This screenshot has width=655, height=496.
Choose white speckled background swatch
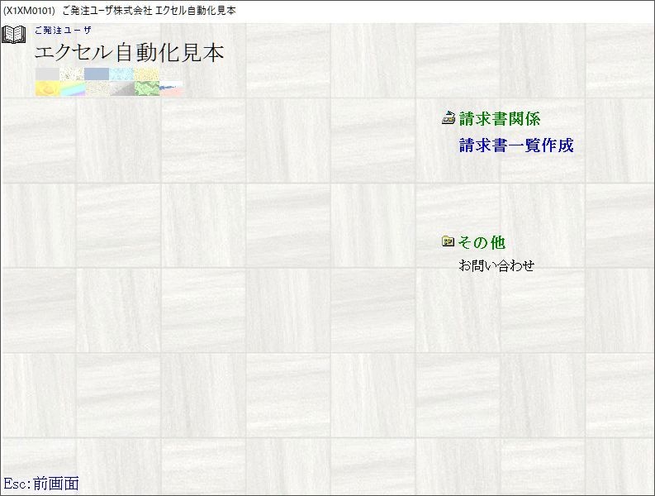coord(72,74)
